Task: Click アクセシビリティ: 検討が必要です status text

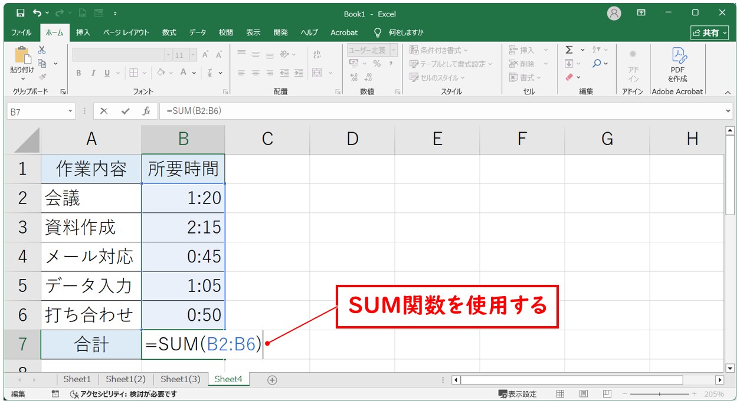Action: point(123,394)
